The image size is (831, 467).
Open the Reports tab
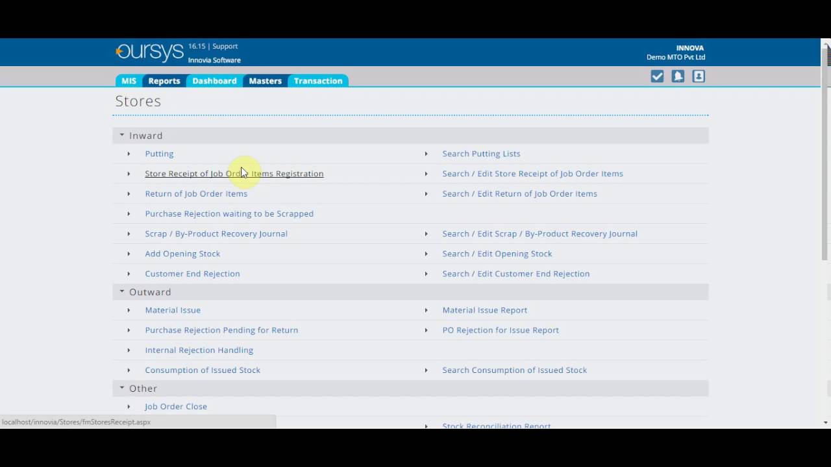[164, 81]
